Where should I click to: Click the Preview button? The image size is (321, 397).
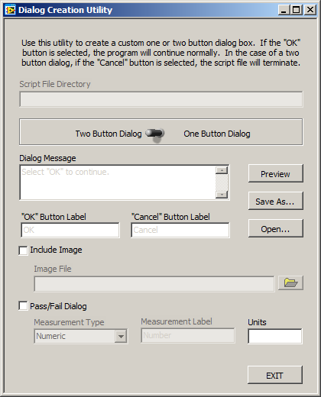(276, 173)
